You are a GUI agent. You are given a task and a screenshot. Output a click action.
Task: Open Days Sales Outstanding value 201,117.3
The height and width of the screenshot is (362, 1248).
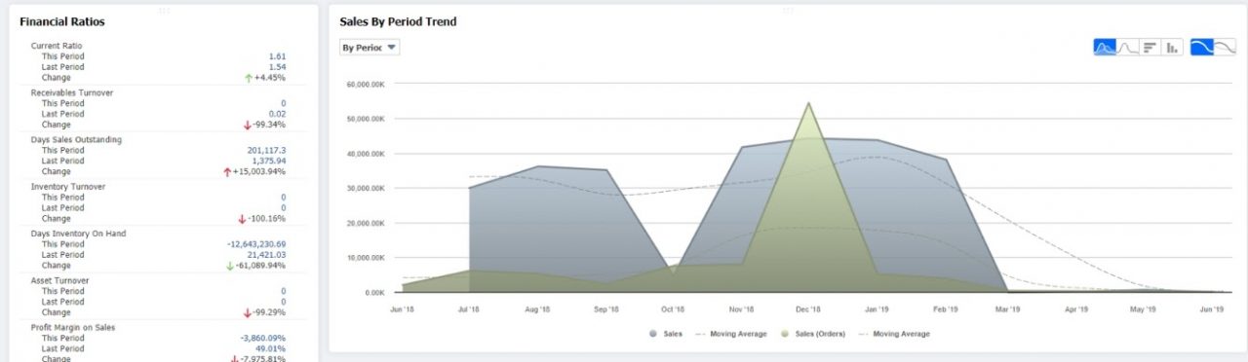266,150
